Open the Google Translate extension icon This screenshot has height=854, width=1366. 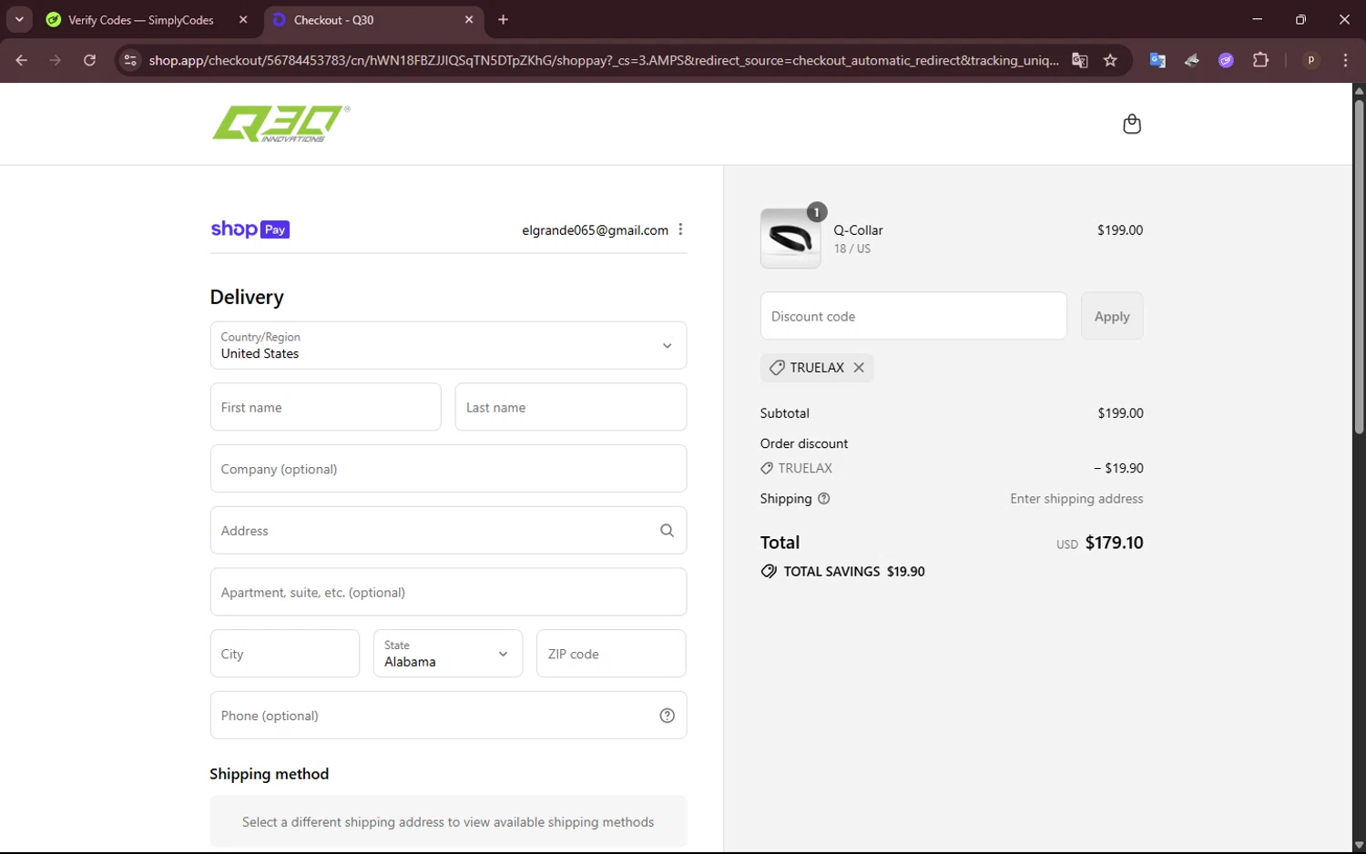[x=1157, y=60]
